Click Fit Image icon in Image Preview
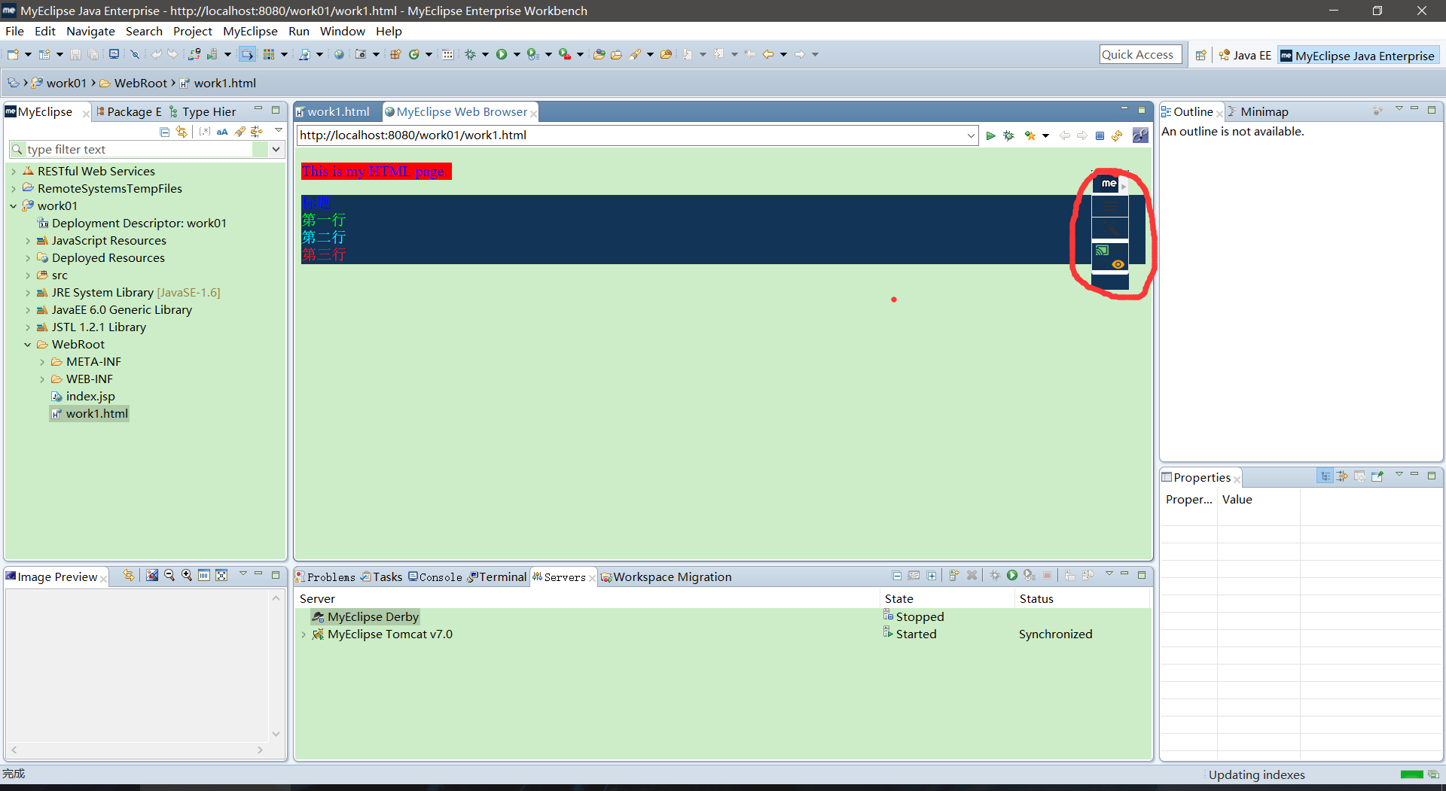This screenshot has width=1446, height=791. point(221,575)
